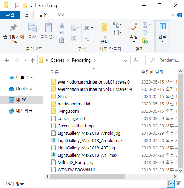Click the Copy (복사) icon
This screenshot has height=188, width=184.
[32, 28]
